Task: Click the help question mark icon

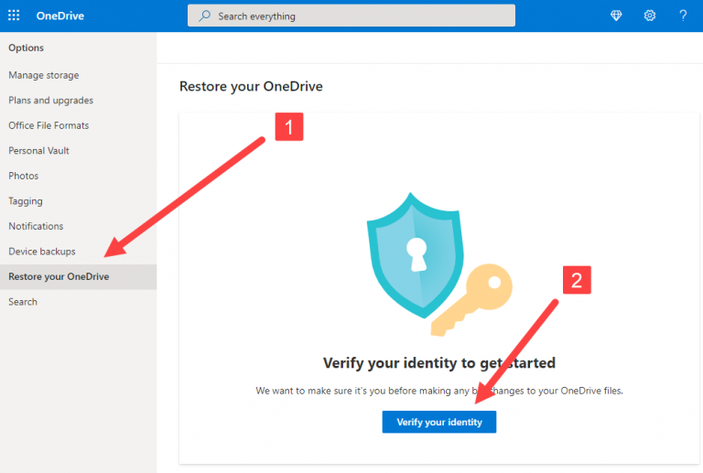Action: point(683,16)
